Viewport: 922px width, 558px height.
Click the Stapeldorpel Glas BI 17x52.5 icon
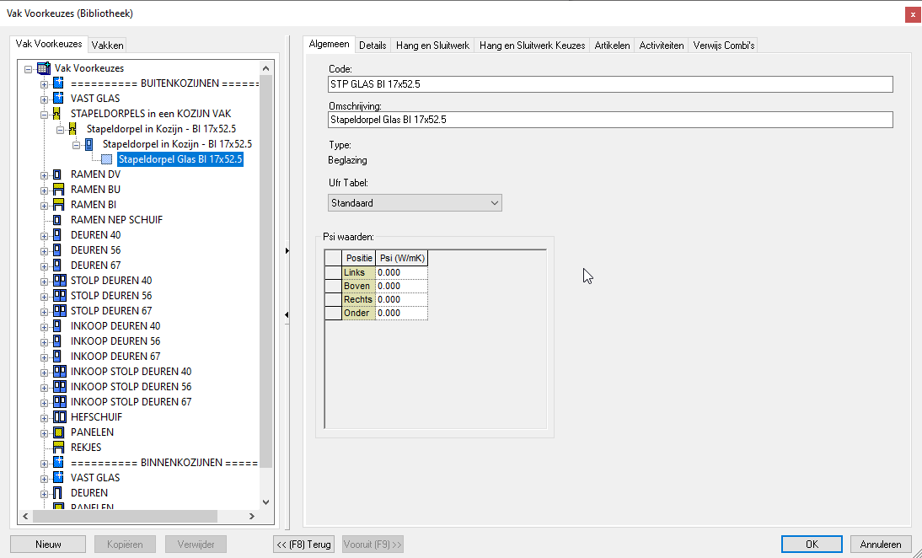106,159
